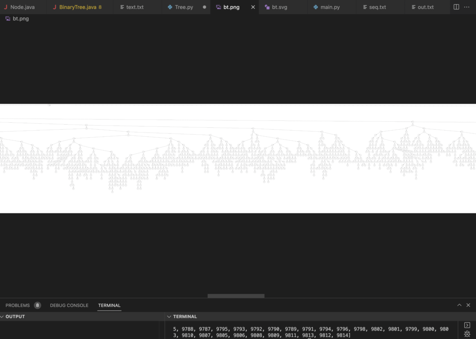Open the editor More Actions ellipsis menu
Image resolution: width=476 pixels, height=339 pixels.
467,7
